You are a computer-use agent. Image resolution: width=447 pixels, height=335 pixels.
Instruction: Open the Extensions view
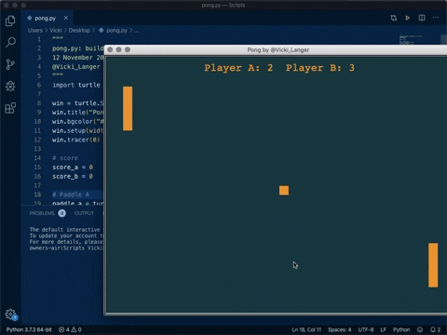[x=10, y=108]
